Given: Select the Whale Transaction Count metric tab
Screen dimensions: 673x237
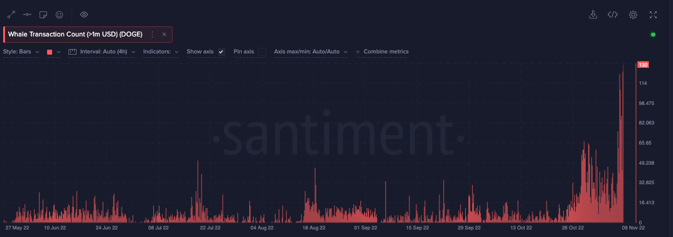Looking at the screenshot, I should click(75, 35).
